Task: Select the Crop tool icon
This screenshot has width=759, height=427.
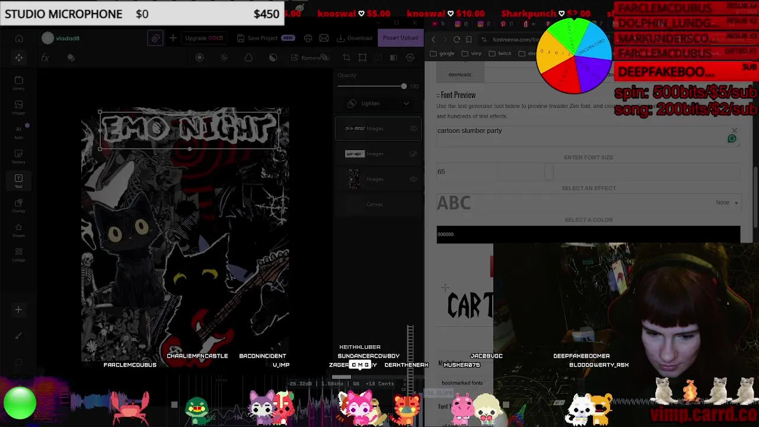Action: (346, 58)
